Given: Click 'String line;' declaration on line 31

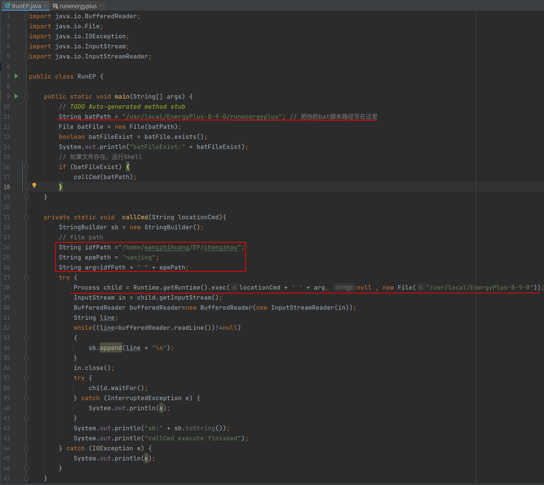Looking at the screenshot, I should (x=96, y=318).
